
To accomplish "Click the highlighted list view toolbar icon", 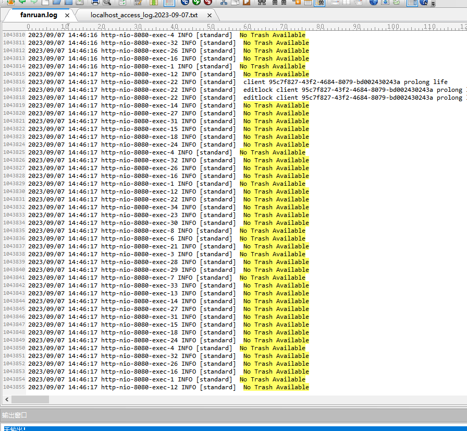I will click(169, 3).
